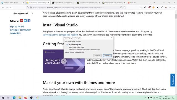The height and width of the screenshot is (100, 177).
Task: Open developer community newsletter sign-up link
Action: [20, 30]
